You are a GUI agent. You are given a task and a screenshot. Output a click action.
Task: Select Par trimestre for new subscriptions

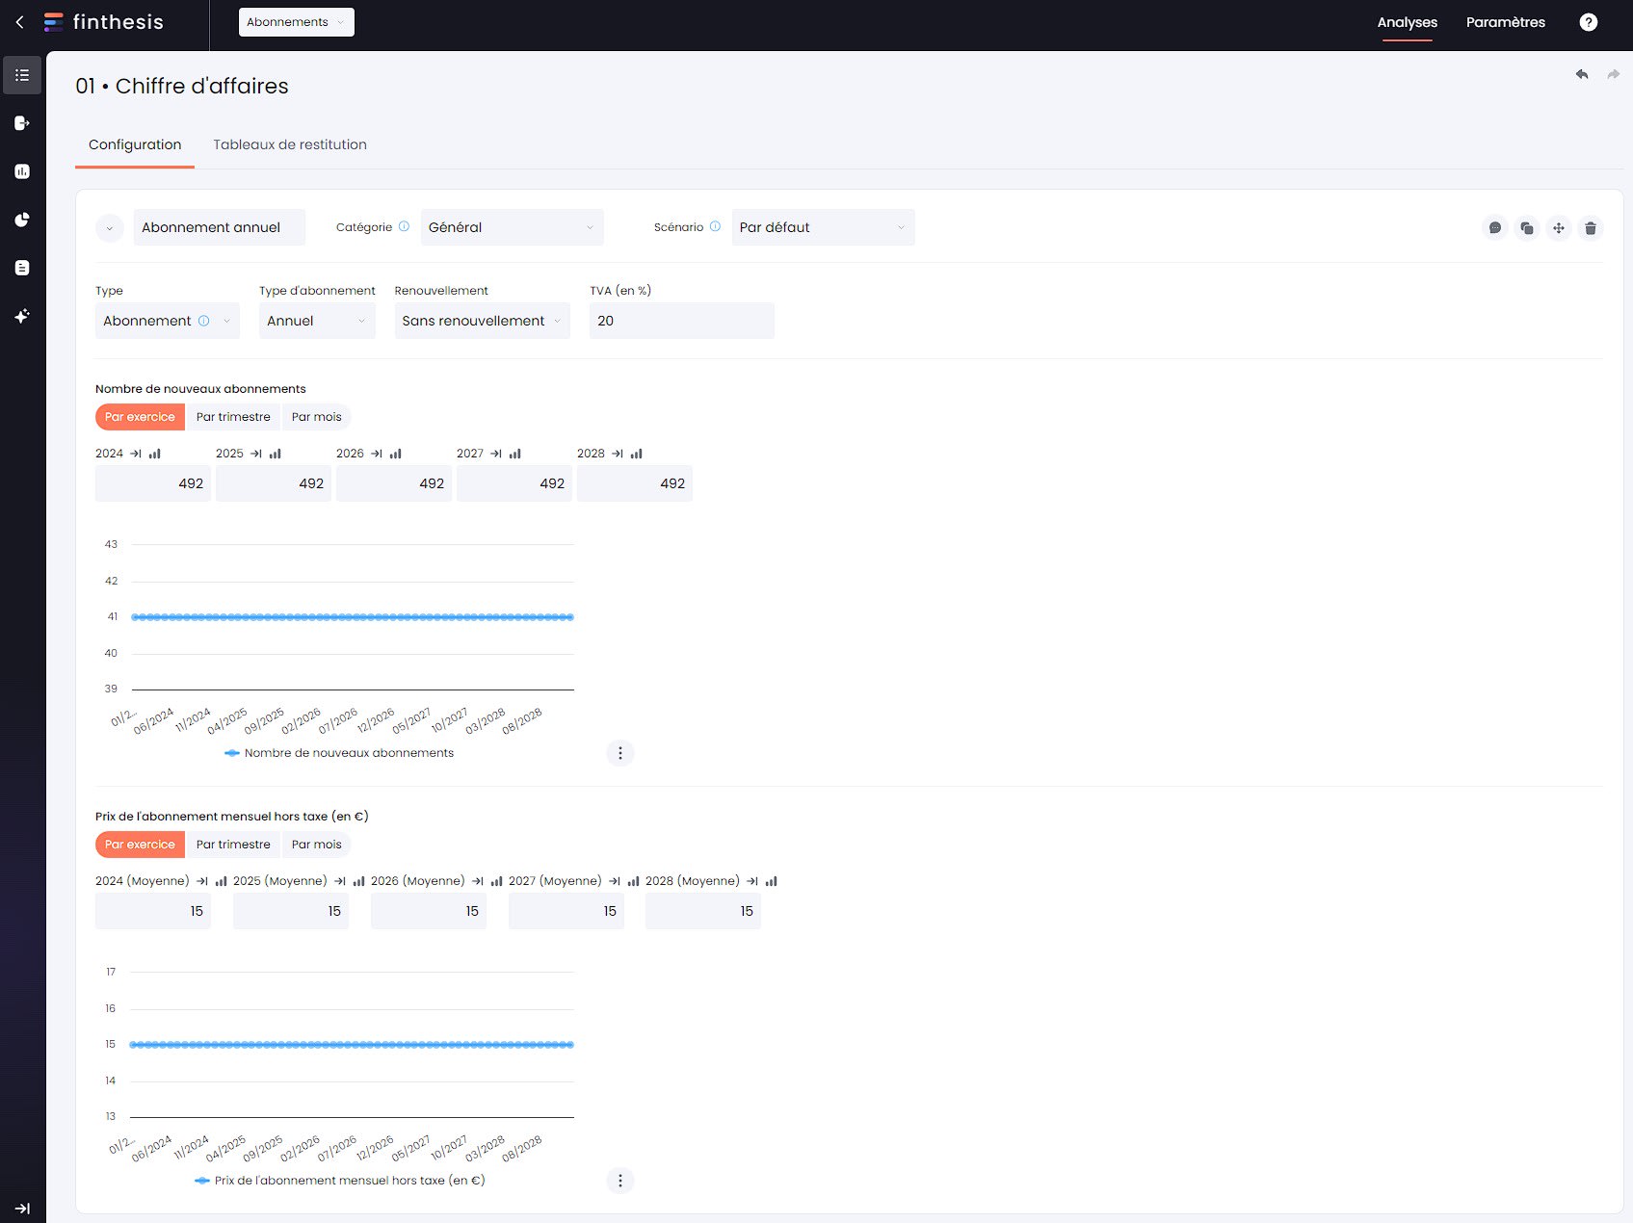tap(233, 417)
